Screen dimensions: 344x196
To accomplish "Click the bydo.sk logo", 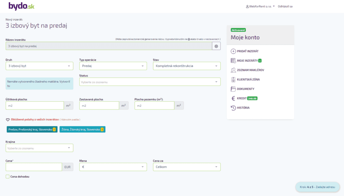I will (x=21, y=6).
